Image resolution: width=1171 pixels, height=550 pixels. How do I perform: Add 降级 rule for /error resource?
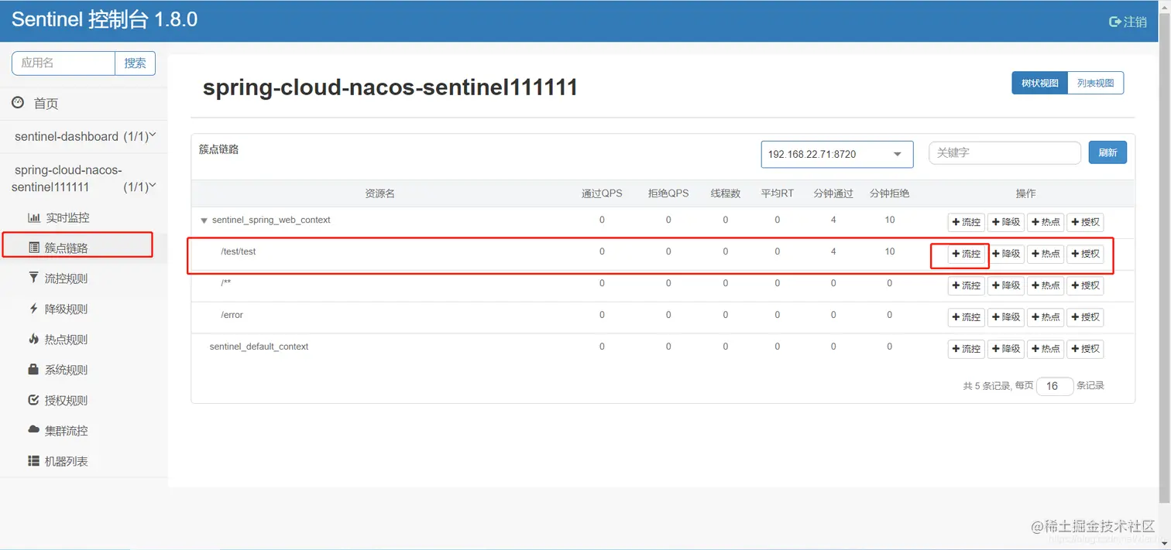[1006, 317]
